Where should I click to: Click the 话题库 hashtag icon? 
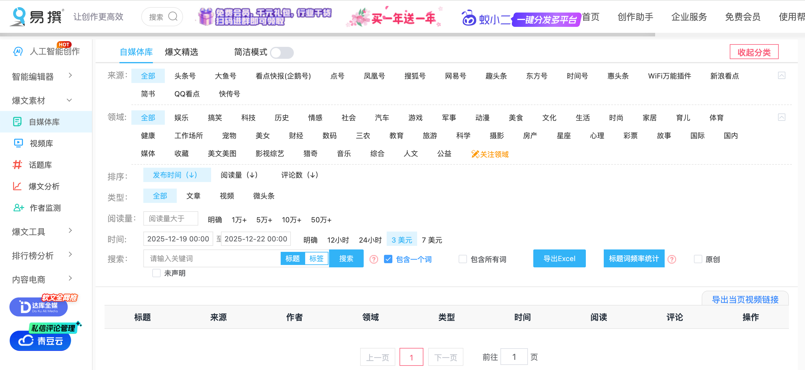[18, 165]
